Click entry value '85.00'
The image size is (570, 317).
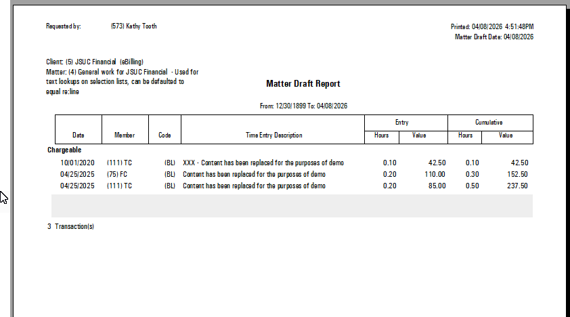437,186
